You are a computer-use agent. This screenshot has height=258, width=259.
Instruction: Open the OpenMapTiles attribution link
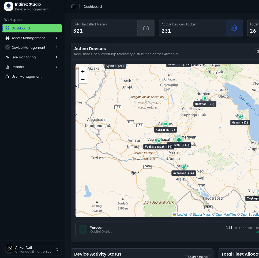(x=226, y=215)
